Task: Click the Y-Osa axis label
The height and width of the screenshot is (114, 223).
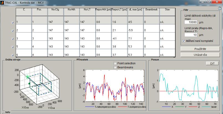Action: [x=51, y=108]
